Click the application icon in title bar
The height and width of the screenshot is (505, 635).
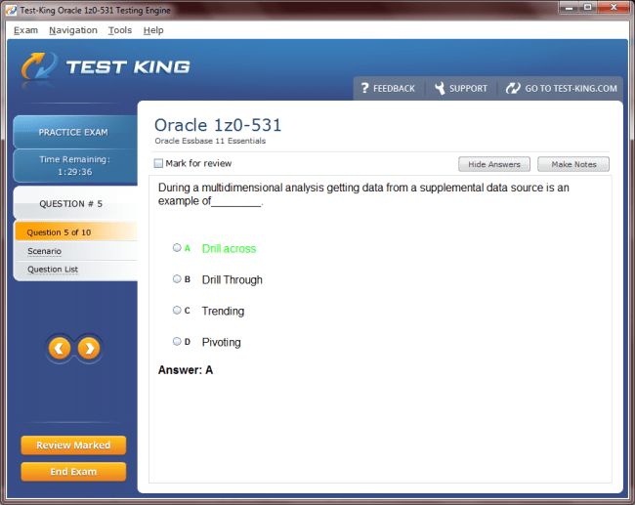[x=12, y=10]
